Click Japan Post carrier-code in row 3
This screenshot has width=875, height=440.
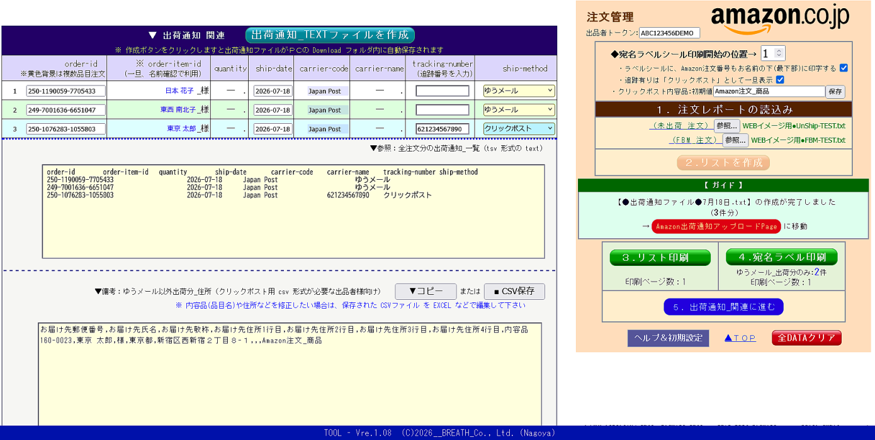[325, 129]
